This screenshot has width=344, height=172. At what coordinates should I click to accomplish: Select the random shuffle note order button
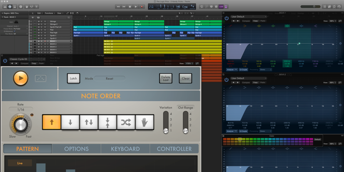[126, 122]
